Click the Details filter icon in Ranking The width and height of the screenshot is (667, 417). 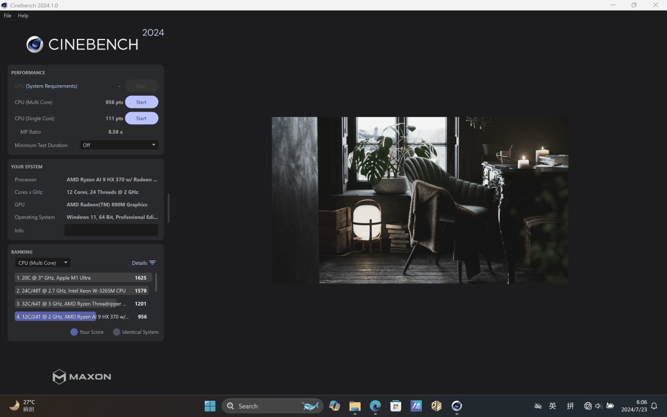(x=152, y=263)
